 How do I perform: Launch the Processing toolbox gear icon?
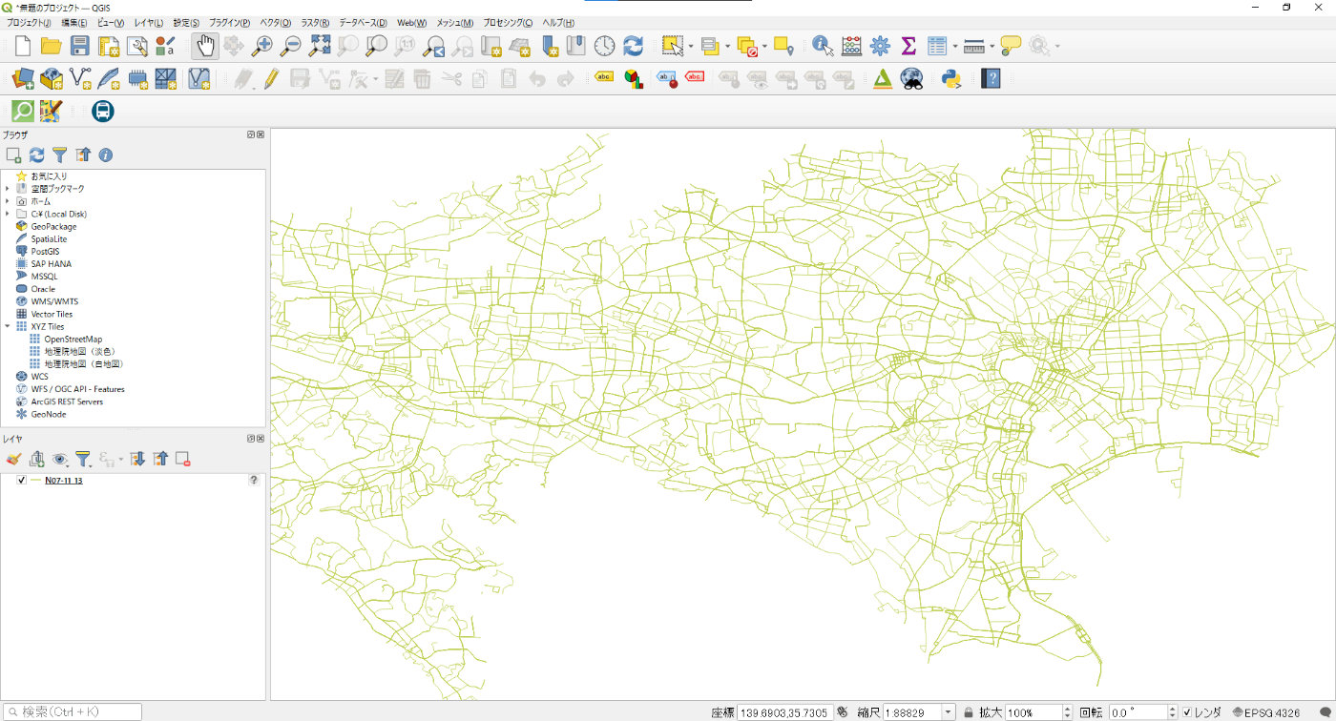[881, 44]
